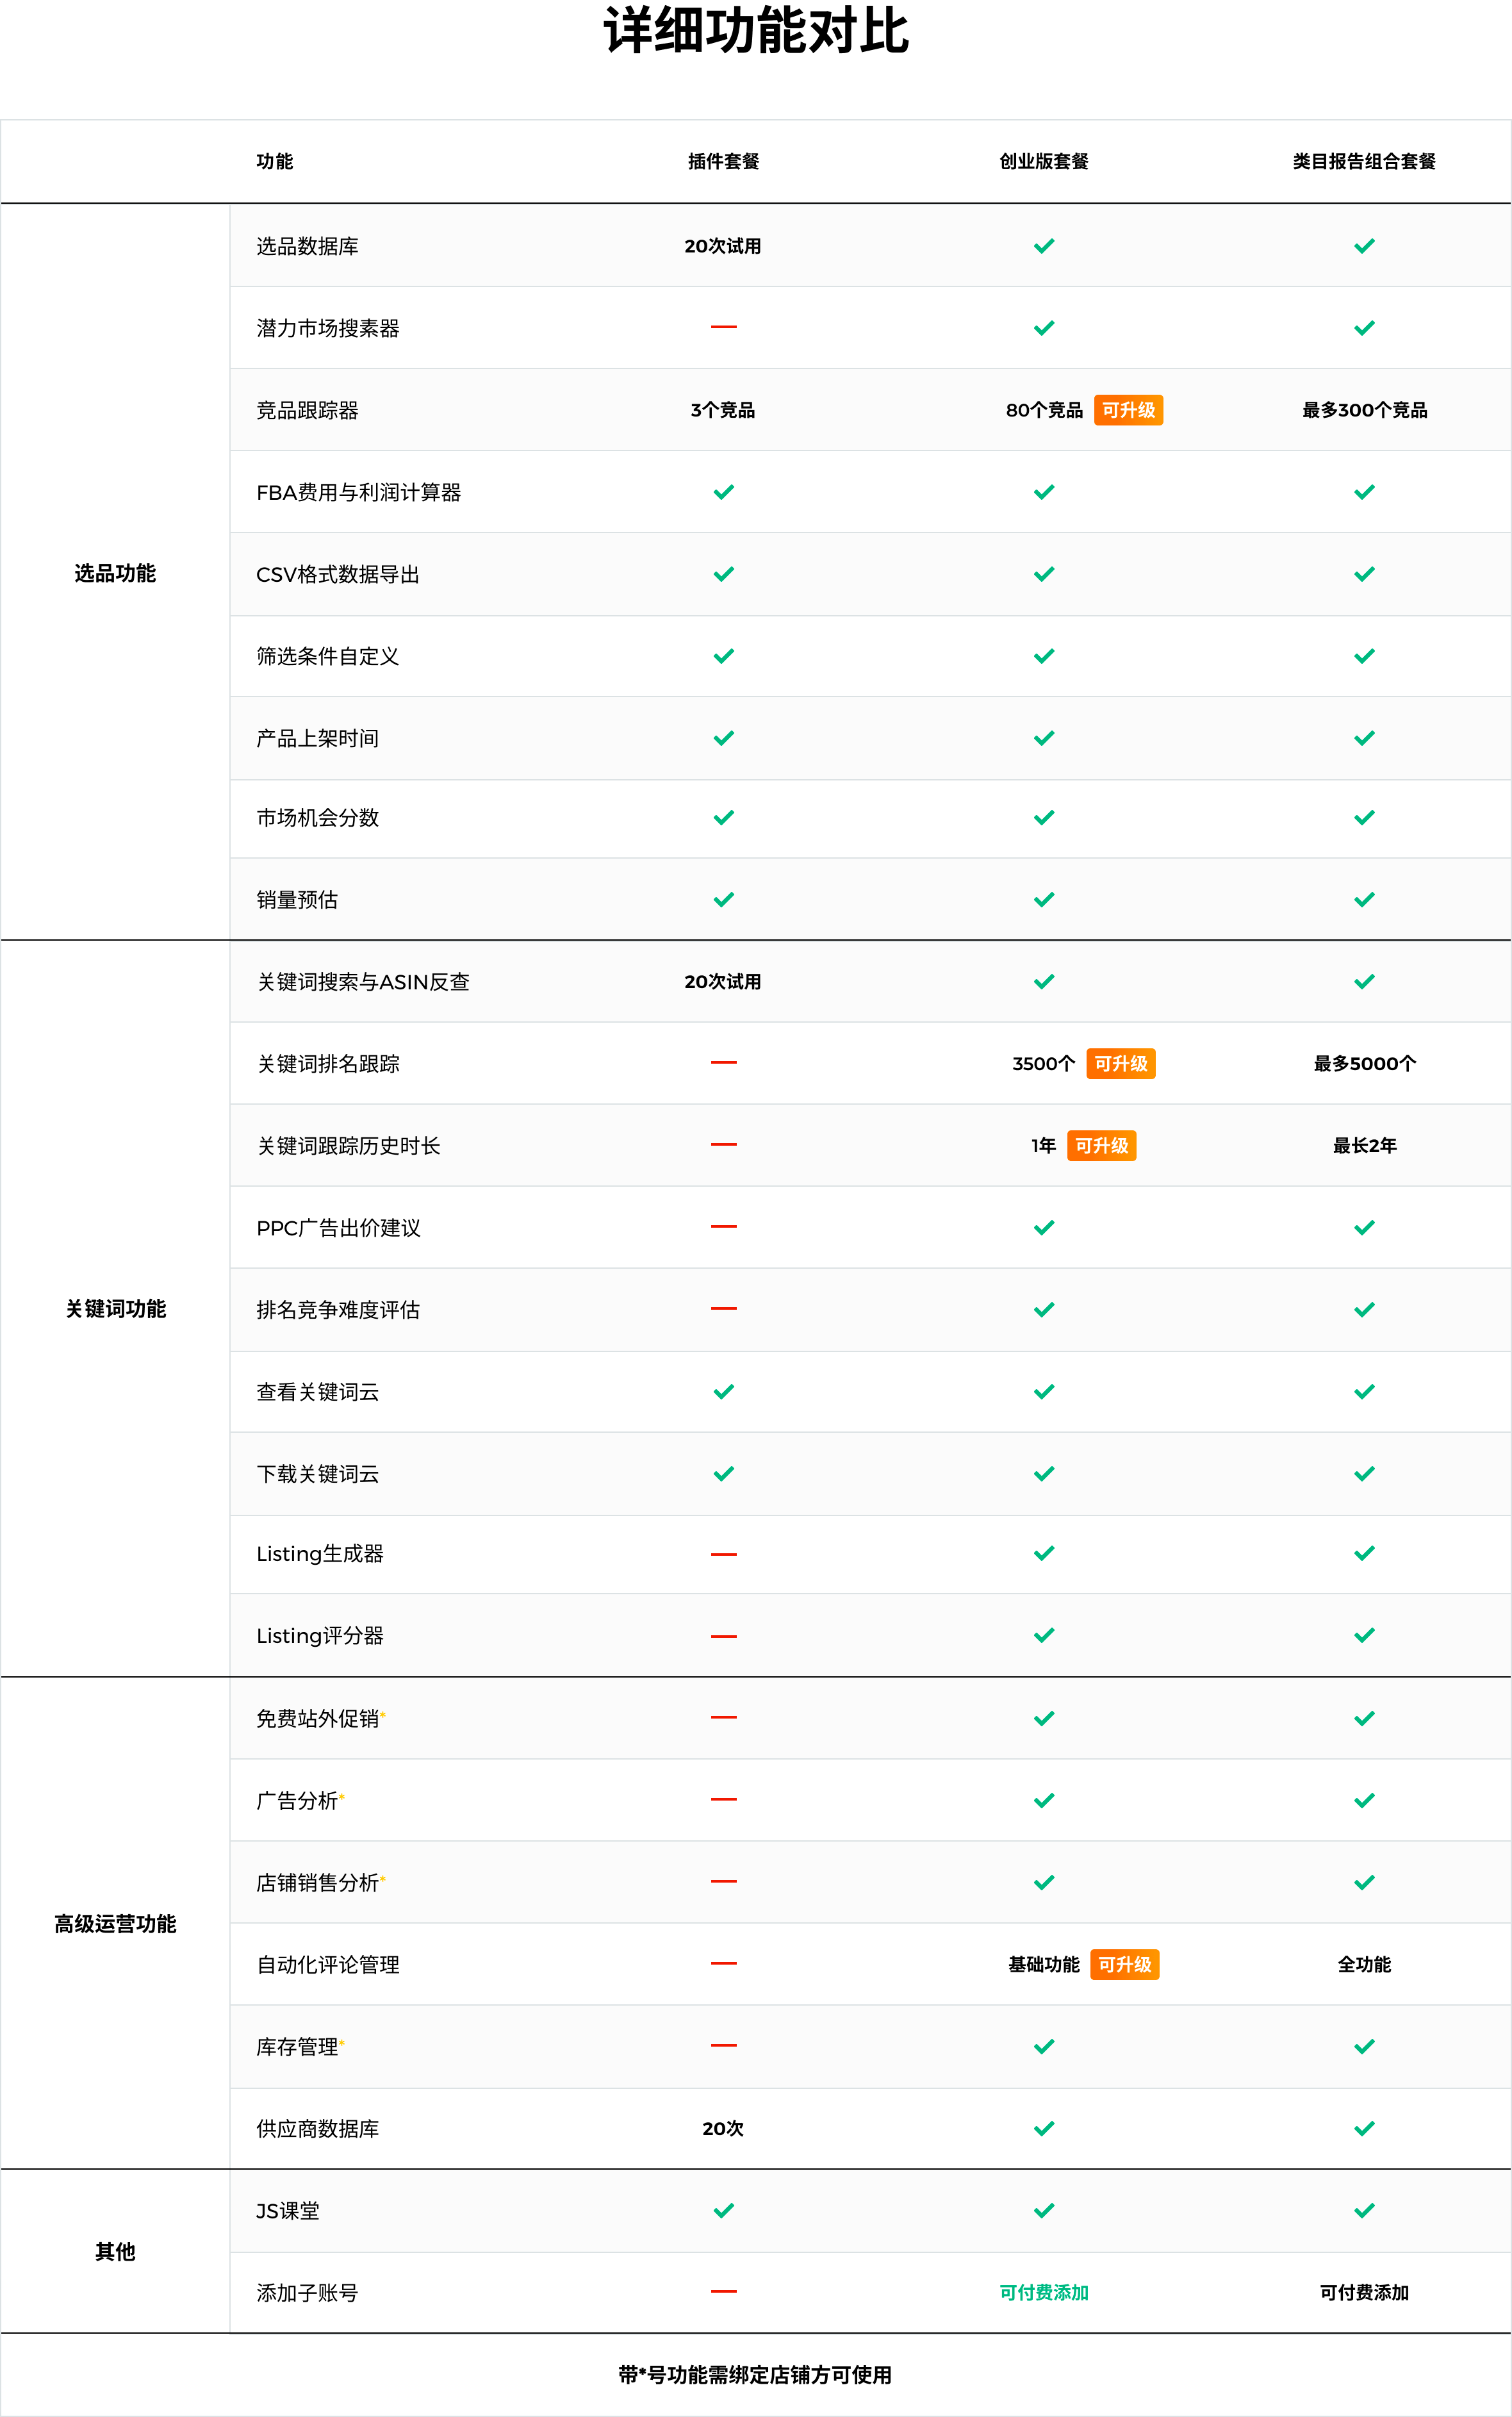Click the Listing生成器 feature name
This screenshot has width=1512, height=2417.
[320, 1554]
